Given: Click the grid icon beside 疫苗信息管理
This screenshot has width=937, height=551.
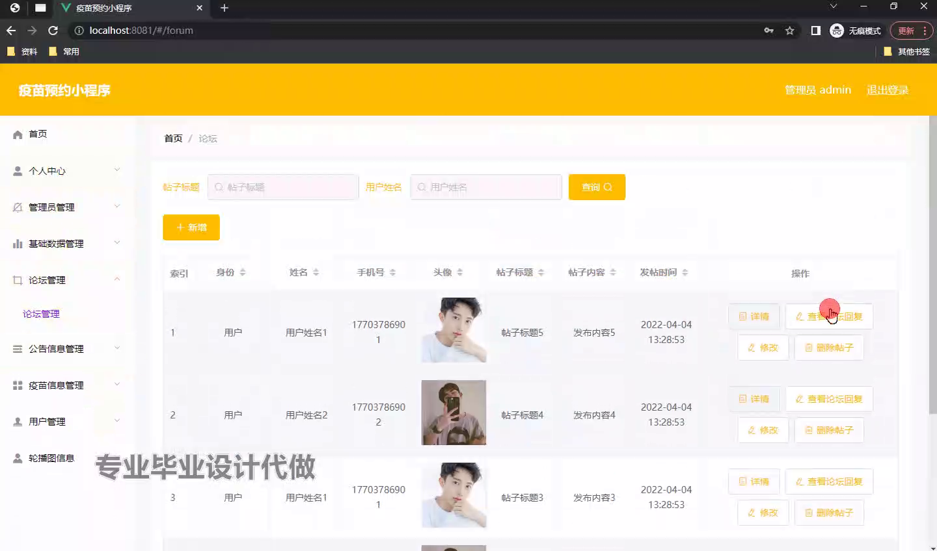Looking at the screenshot, I should coord(18,385).
